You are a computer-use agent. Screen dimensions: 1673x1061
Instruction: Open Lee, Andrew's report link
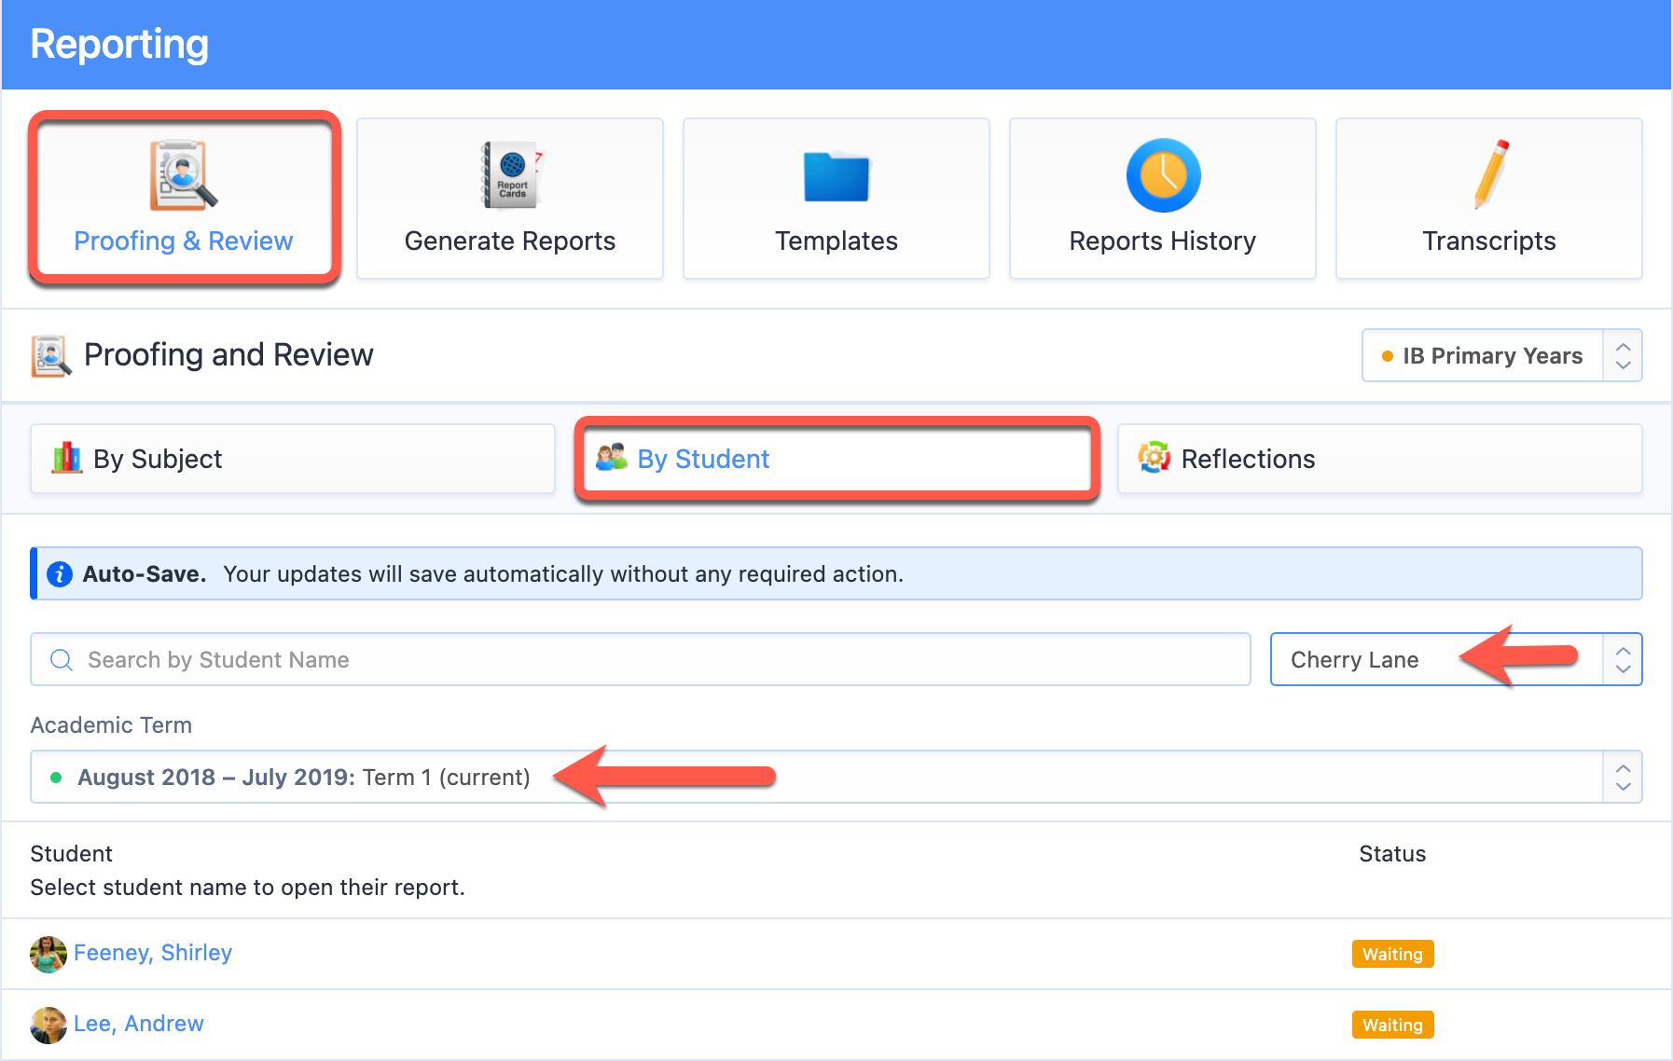pos(139,1024)
